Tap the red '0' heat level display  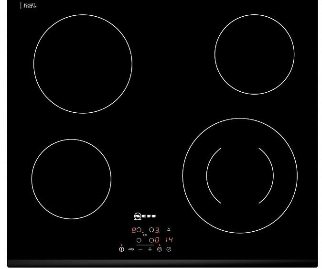coord(157,240)
